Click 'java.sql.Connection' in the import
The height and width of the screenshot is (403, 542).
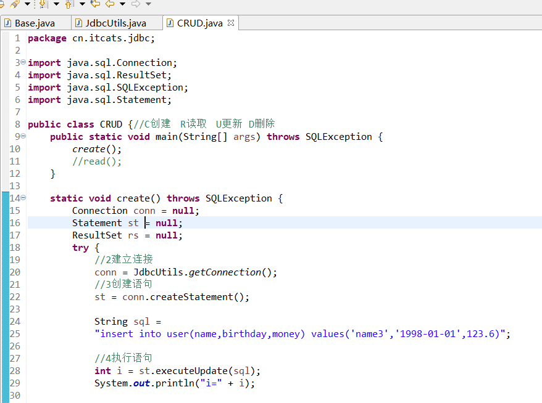120,63
